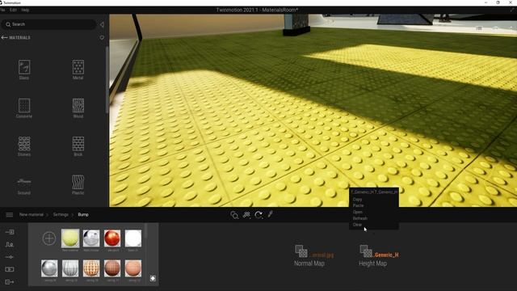Click the Search field in the library

point(48,24)
